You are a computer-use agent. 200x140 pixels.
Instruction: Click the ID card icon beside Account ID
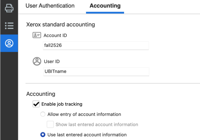(37, 35)
